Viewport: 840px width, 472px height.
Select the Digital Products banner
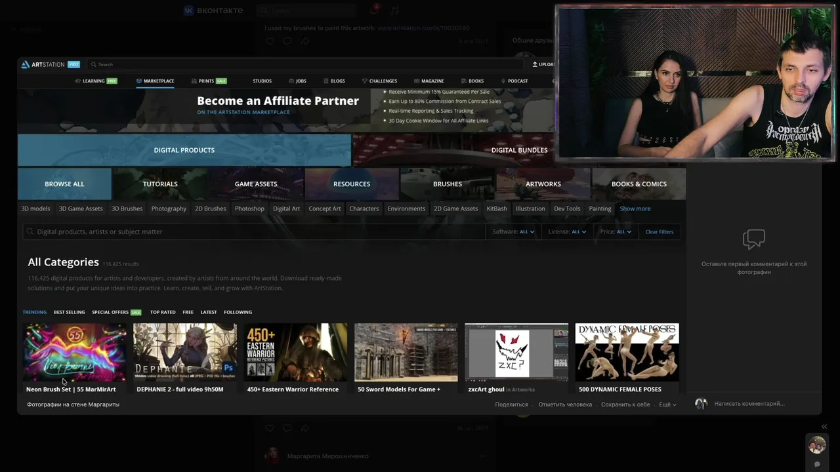[x=184, y=150]
